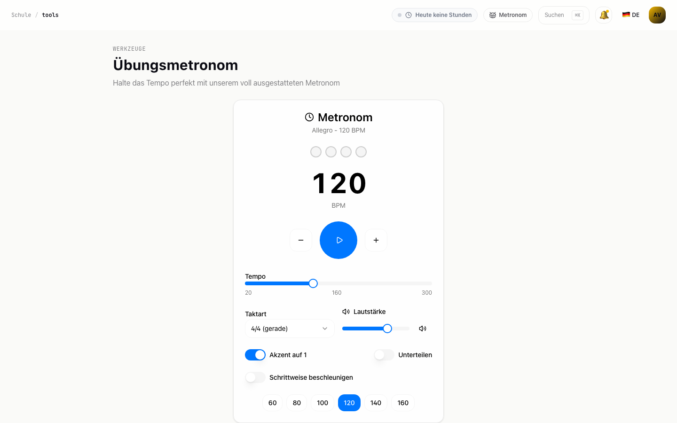677x423 pixels.
Task: Click the 300 tempo scale label
Action: 427,292
